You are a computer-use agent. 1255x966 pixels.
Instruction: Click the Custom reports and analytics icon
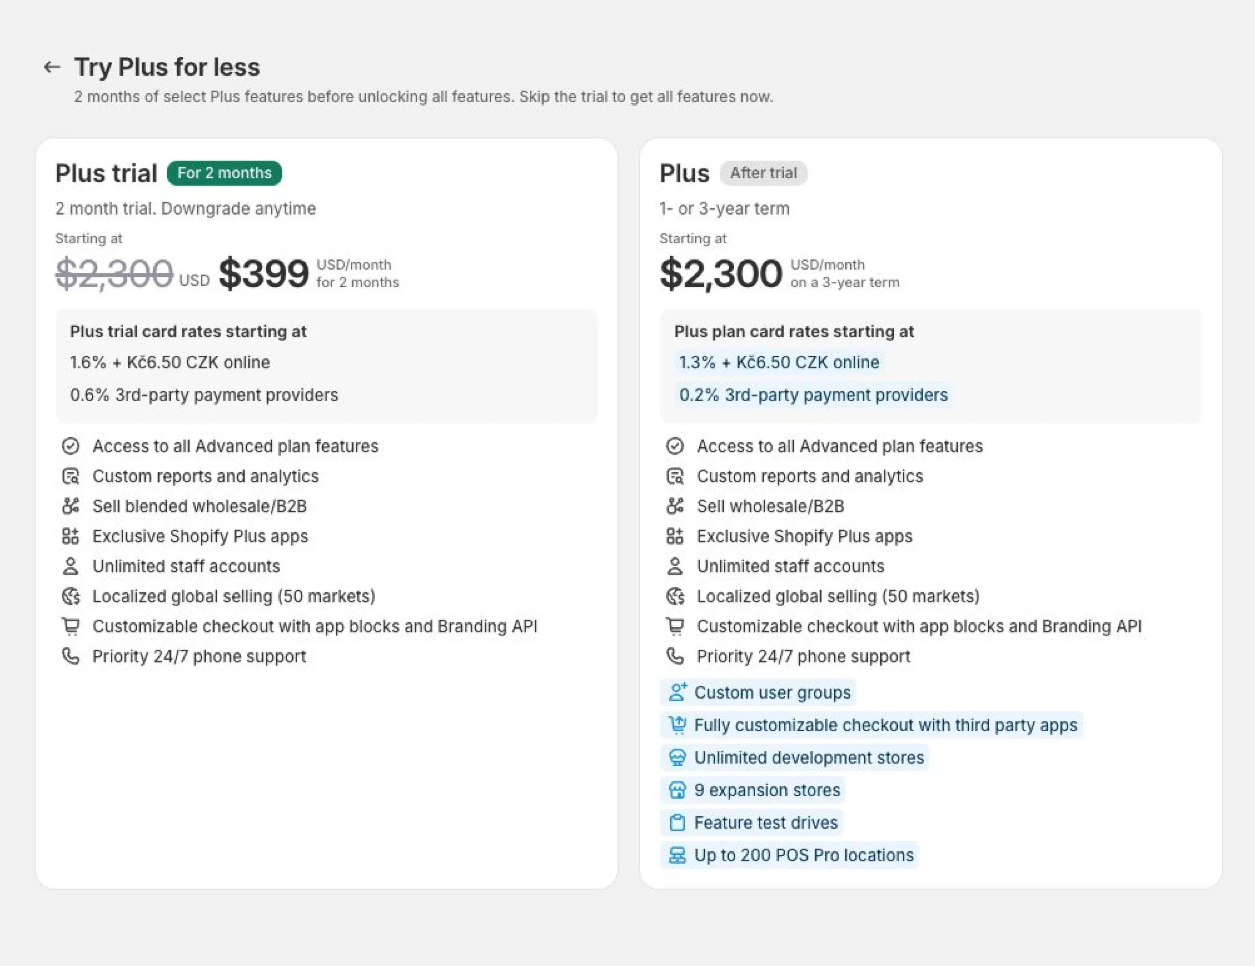click(71, 476)
